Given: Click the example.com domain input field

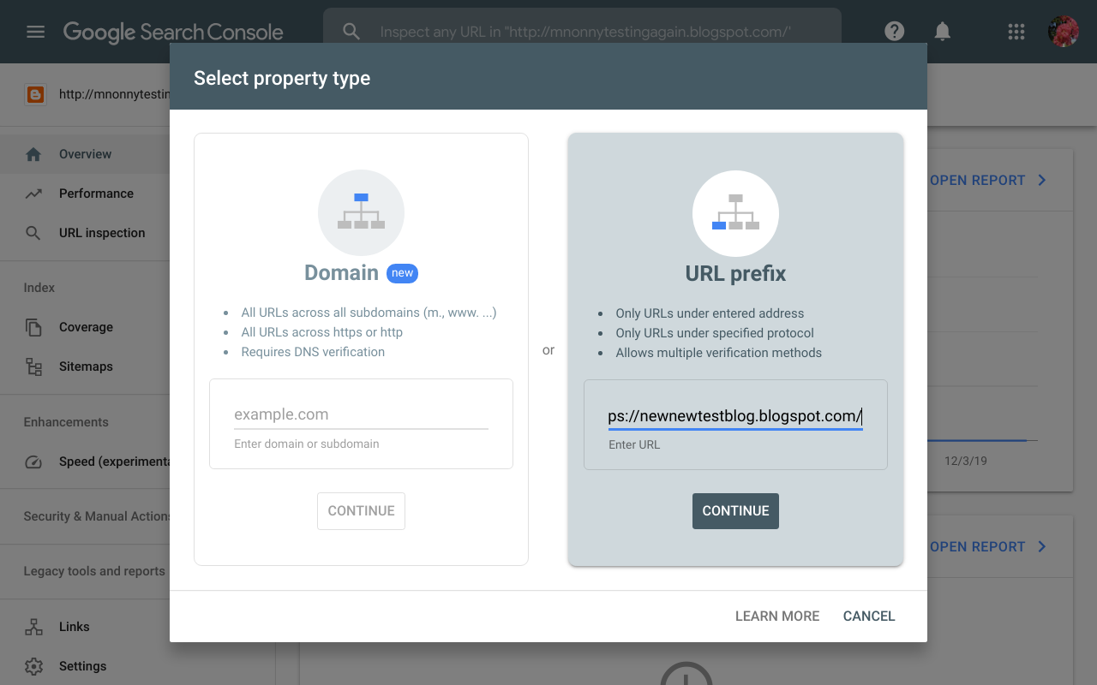Looking at the screenshot, I should point(361,414).
